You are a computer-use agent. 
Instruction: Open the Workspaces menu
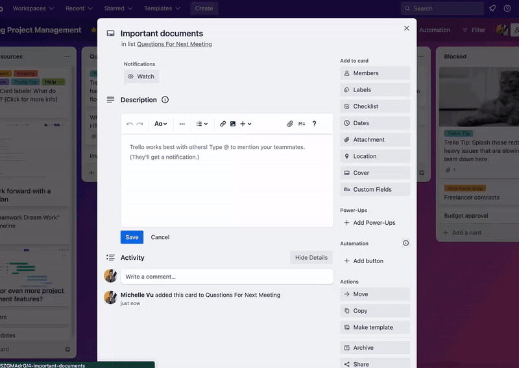click(x=33, y=8)
